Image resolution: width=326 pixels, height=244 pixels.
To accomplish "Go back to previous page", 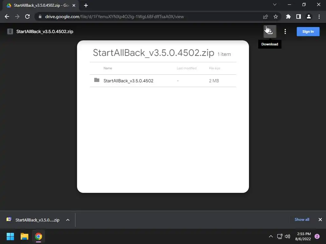I will pyautogui.click(x=7, y=17).
